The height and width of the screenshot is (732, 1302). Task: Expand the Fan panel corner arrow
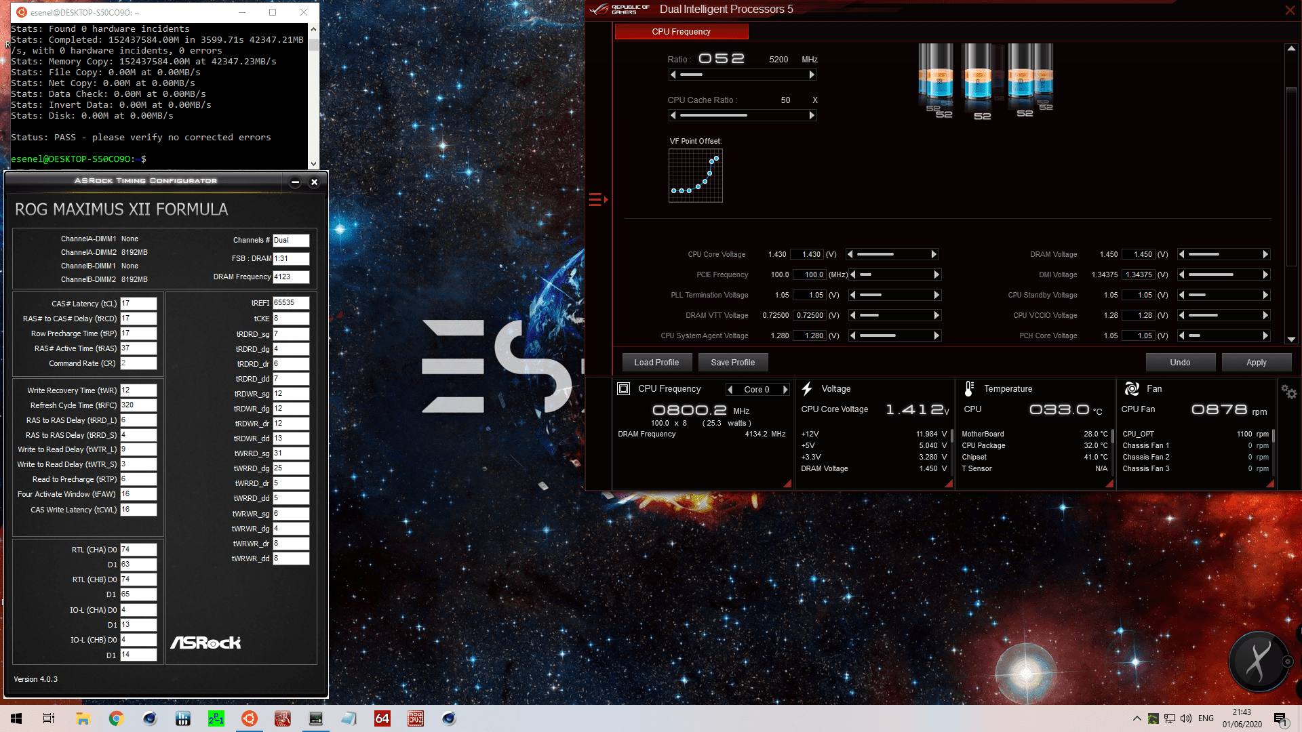(1270, 483)
